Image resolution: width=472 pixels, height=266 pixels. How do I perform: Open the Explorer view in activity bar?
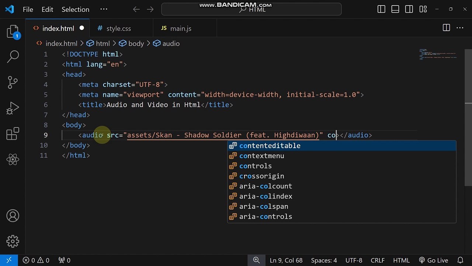point(13,32)
